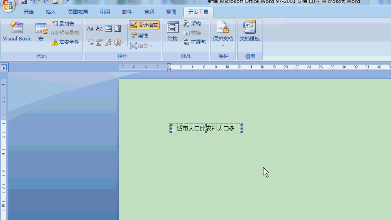Go to the 审阅 tab
Image resolution: width=391 pixels, height=220 pixels.
[x=149, y=12]
